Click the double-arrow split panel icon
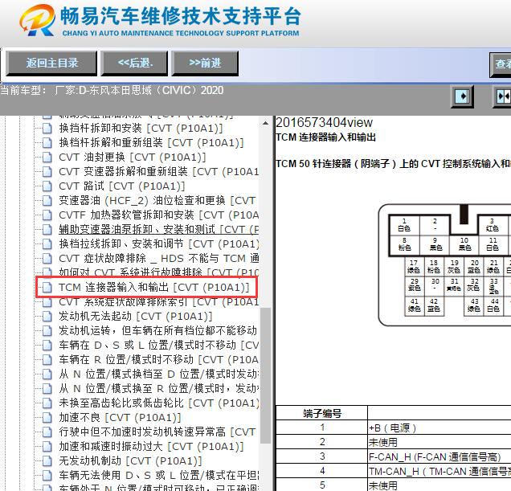Viewport: 511px width, 491px height. (x=502, y=96)
